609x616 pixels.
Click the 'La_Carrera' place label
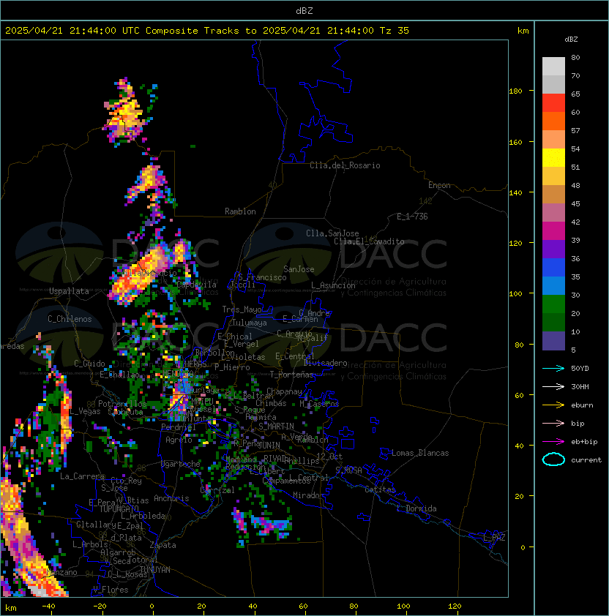[82, 476]
